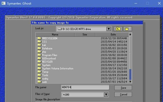163x102 pixels.
Task: Click the File name input field
Action: [x=85, y=87]
